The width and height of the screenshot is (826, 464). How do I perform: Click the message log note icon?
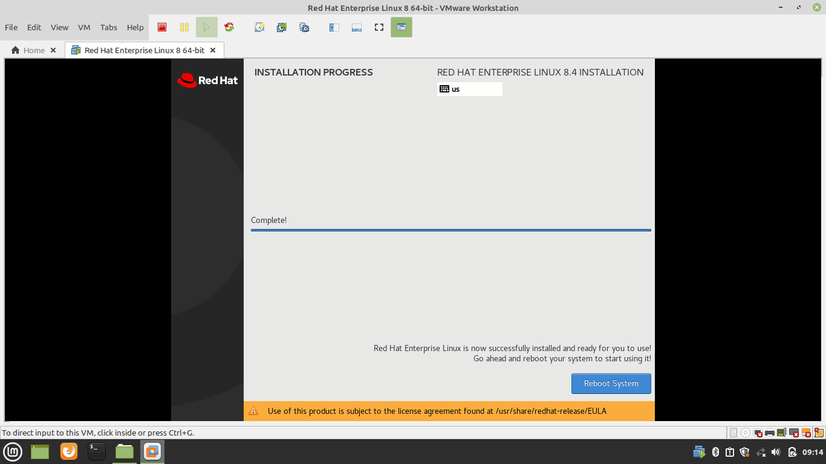tap(819, 433)
